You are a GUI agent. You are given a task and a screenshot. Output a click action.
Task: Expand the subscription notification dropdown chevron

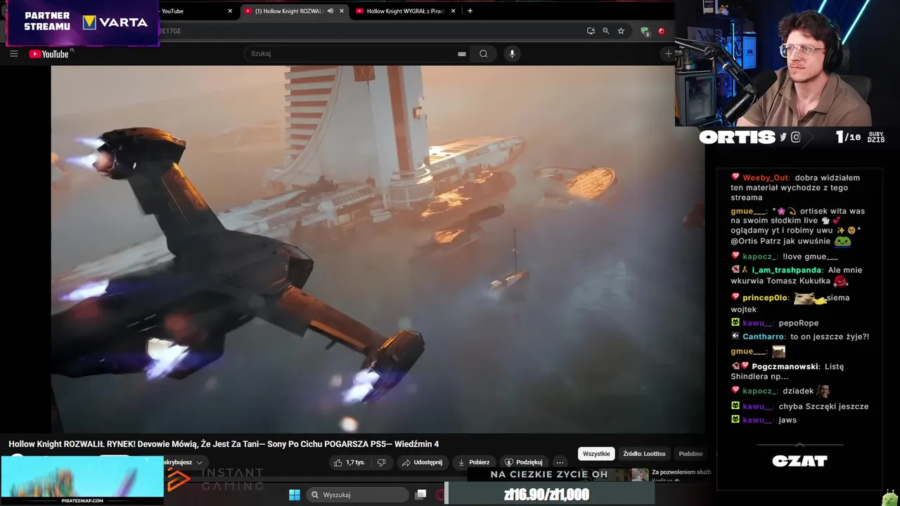pyautogui.click(x=200, y=462)
